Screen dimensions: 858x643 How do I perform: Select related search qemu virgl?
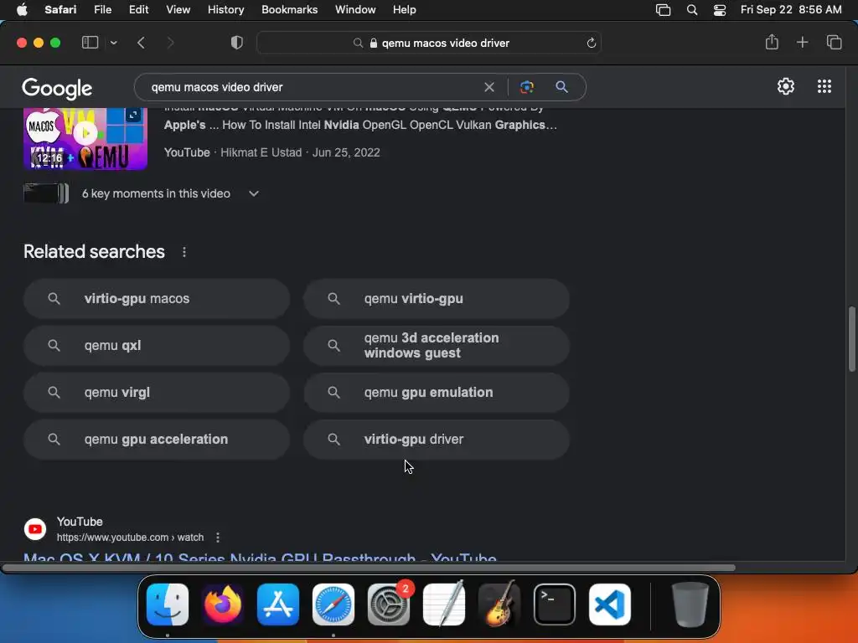(157, 393)
